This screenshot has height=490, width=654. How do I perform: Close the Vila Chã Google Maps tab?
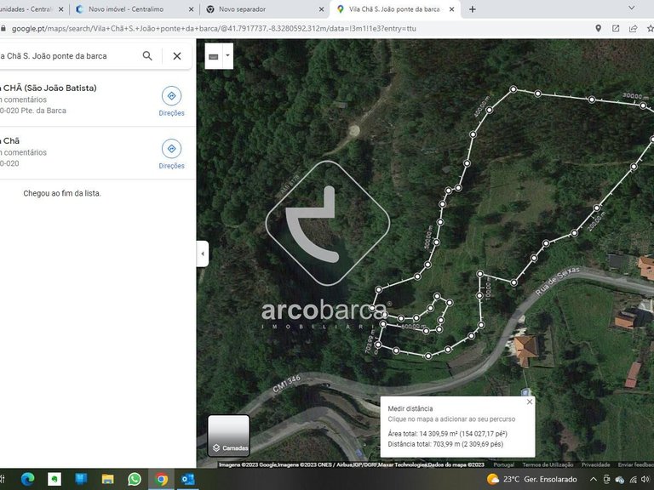coord(451,9)
